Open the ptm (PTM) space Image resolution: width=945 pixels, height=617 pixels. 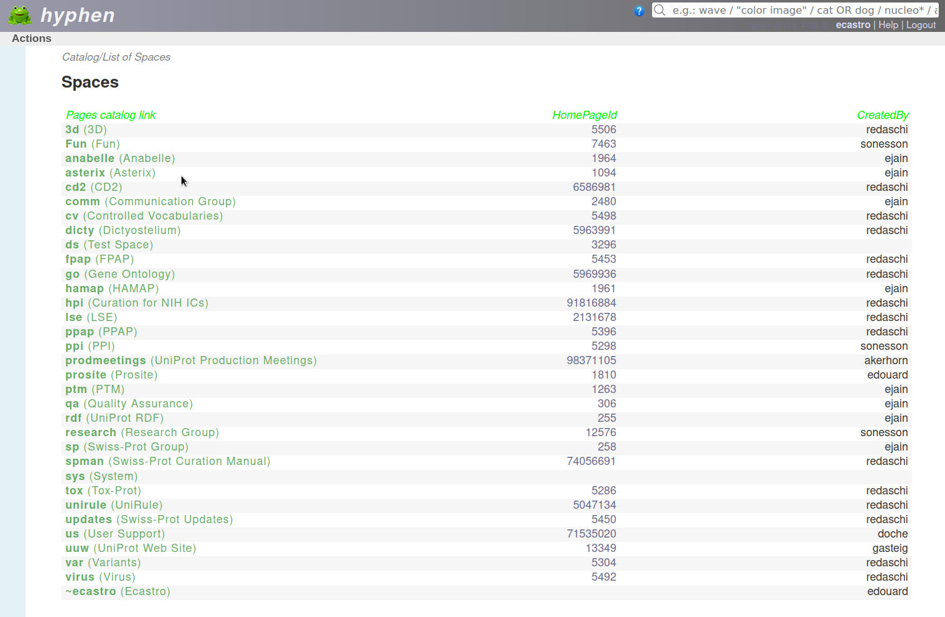pos(95,389)
